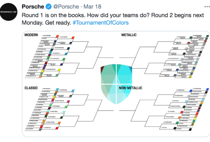Pick the brown swatch in Classic bracket
The width and height of the screenshot is (210, 142).
(x=56, y=92)
